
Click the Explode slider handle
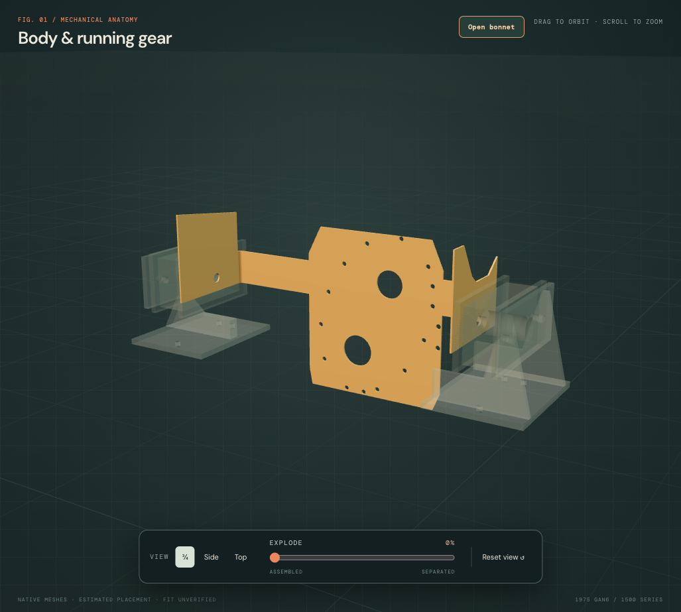pos(275,557)
